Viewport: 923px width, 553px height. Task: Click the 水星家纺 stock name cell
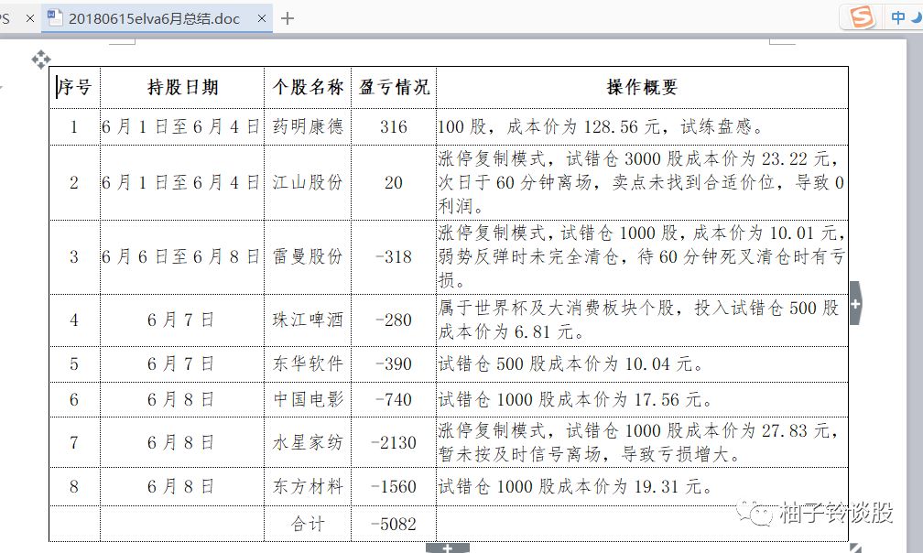click(x=308, y=442)
